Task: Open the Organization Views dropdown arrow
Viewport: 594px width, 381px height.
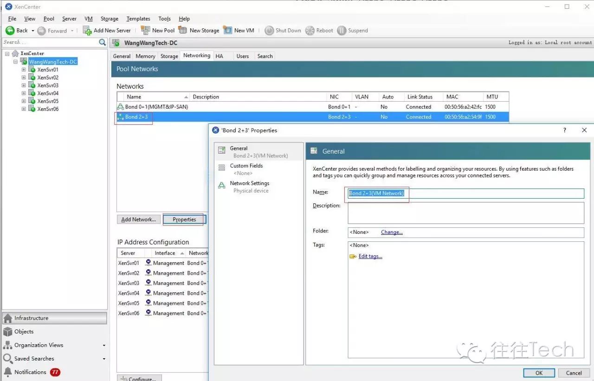Action: (104, 345)
